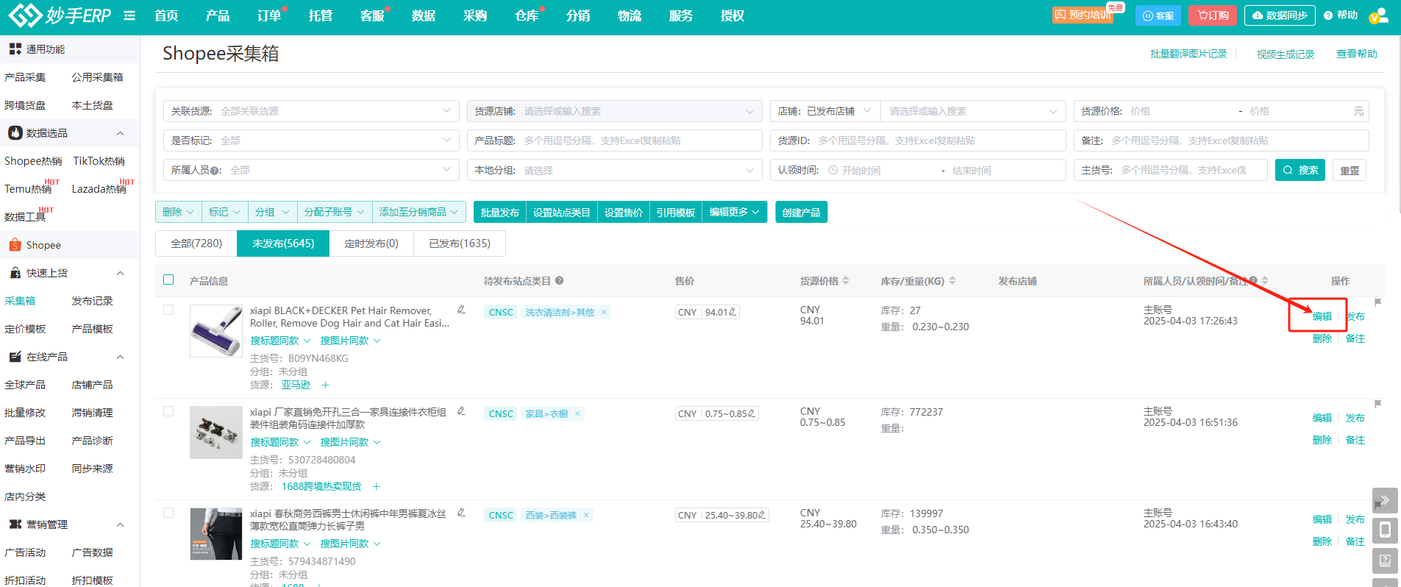1401x587 pixels.
Task: Open the 关联货源 dropdown
Action: [x=311, y=111]
